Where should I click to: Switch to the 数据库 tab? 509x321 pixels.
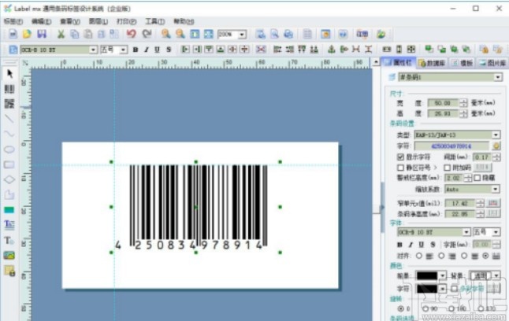click(432, 63)
